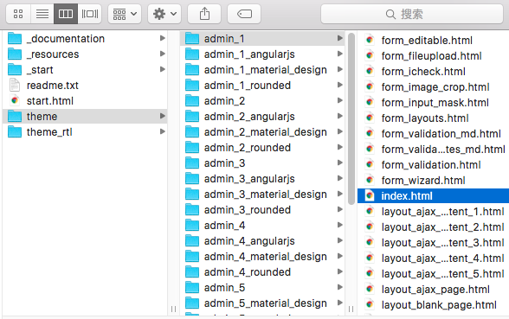
Task: Click the edit tags button
Action: pyautogui.click(x=244, y=14)
